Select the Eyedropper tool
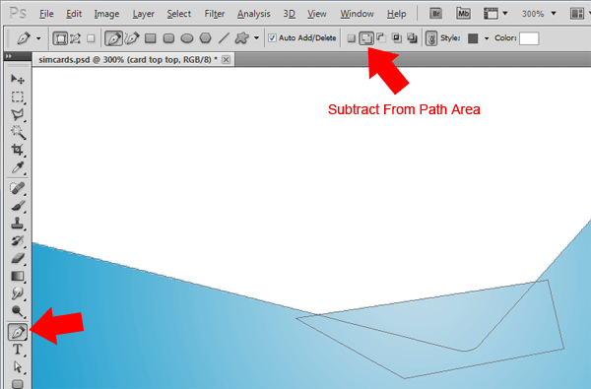 [x=18, y=167]
